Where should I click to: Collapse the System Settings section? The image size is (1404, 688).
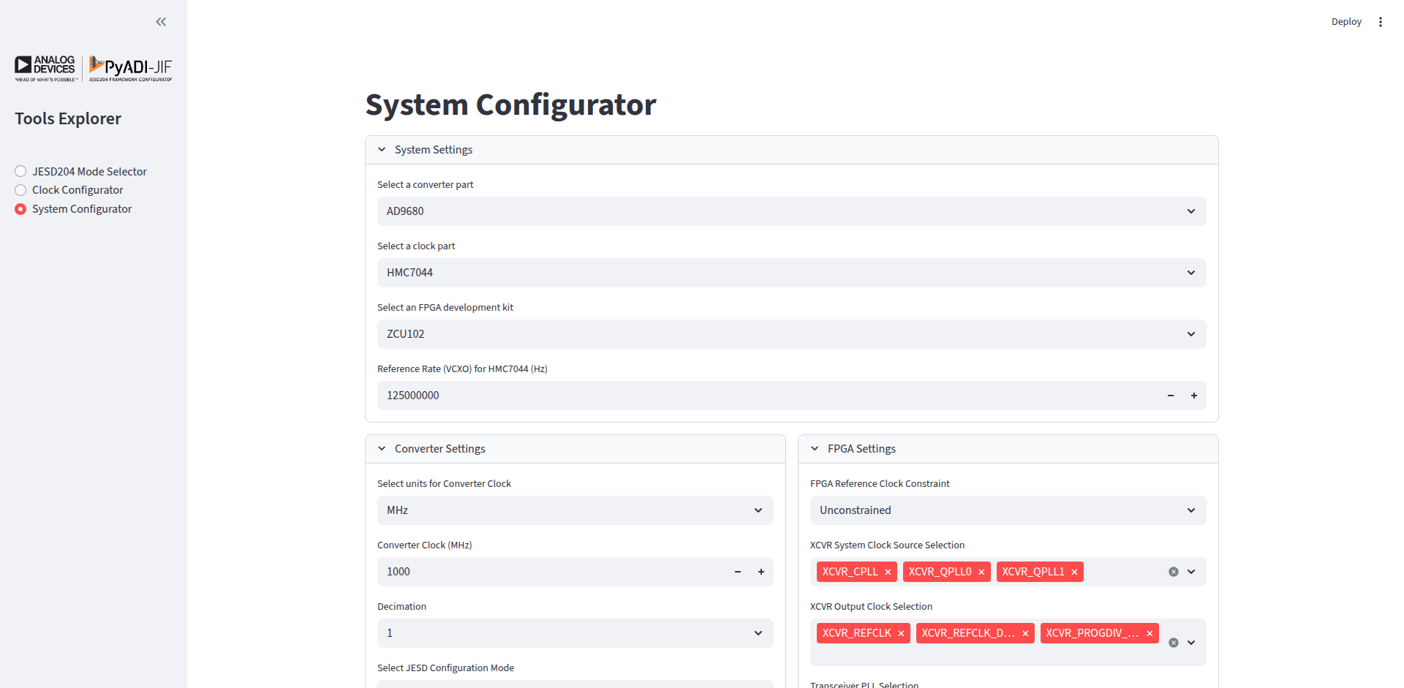(381, 149)
